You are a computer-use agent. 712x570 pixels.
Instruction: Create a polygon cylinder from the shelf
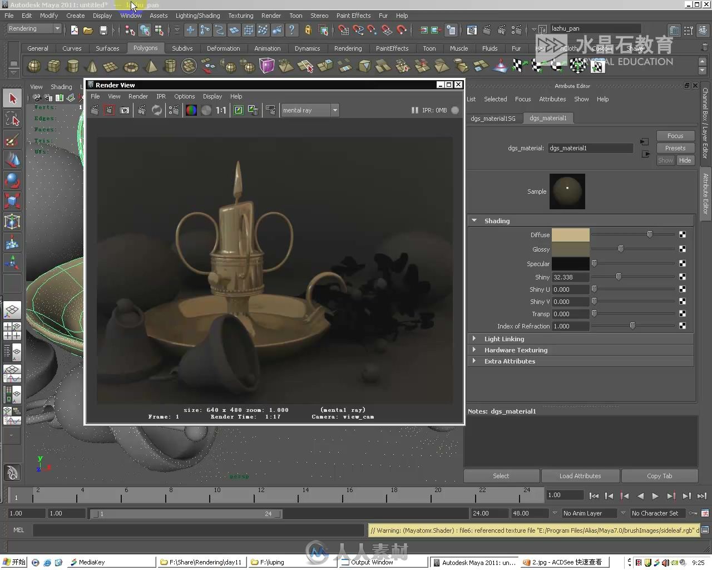pyautogui.click(x=72, y=66)
